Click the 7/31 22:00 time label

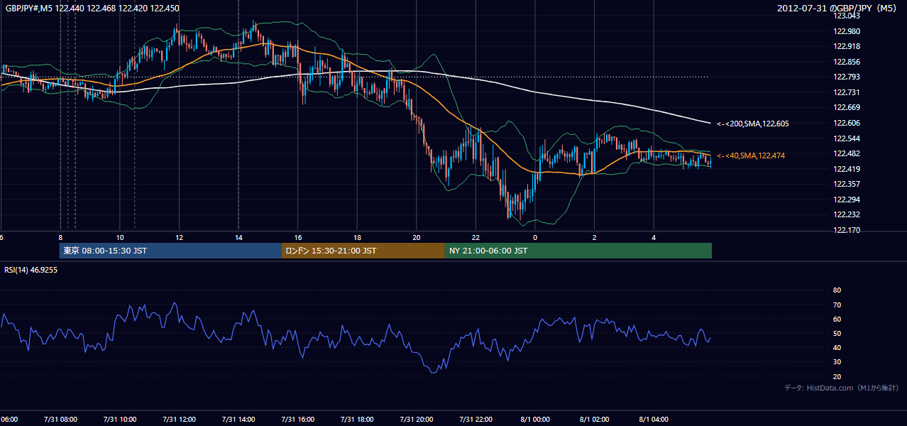(x=476, y=420)
